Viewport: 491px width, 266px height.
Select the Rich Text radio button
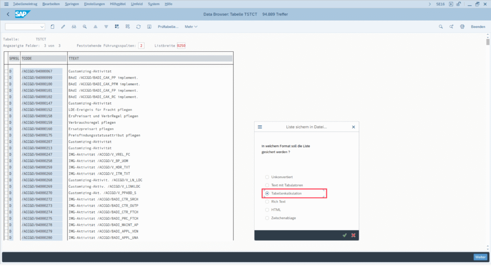pos(267,201)
